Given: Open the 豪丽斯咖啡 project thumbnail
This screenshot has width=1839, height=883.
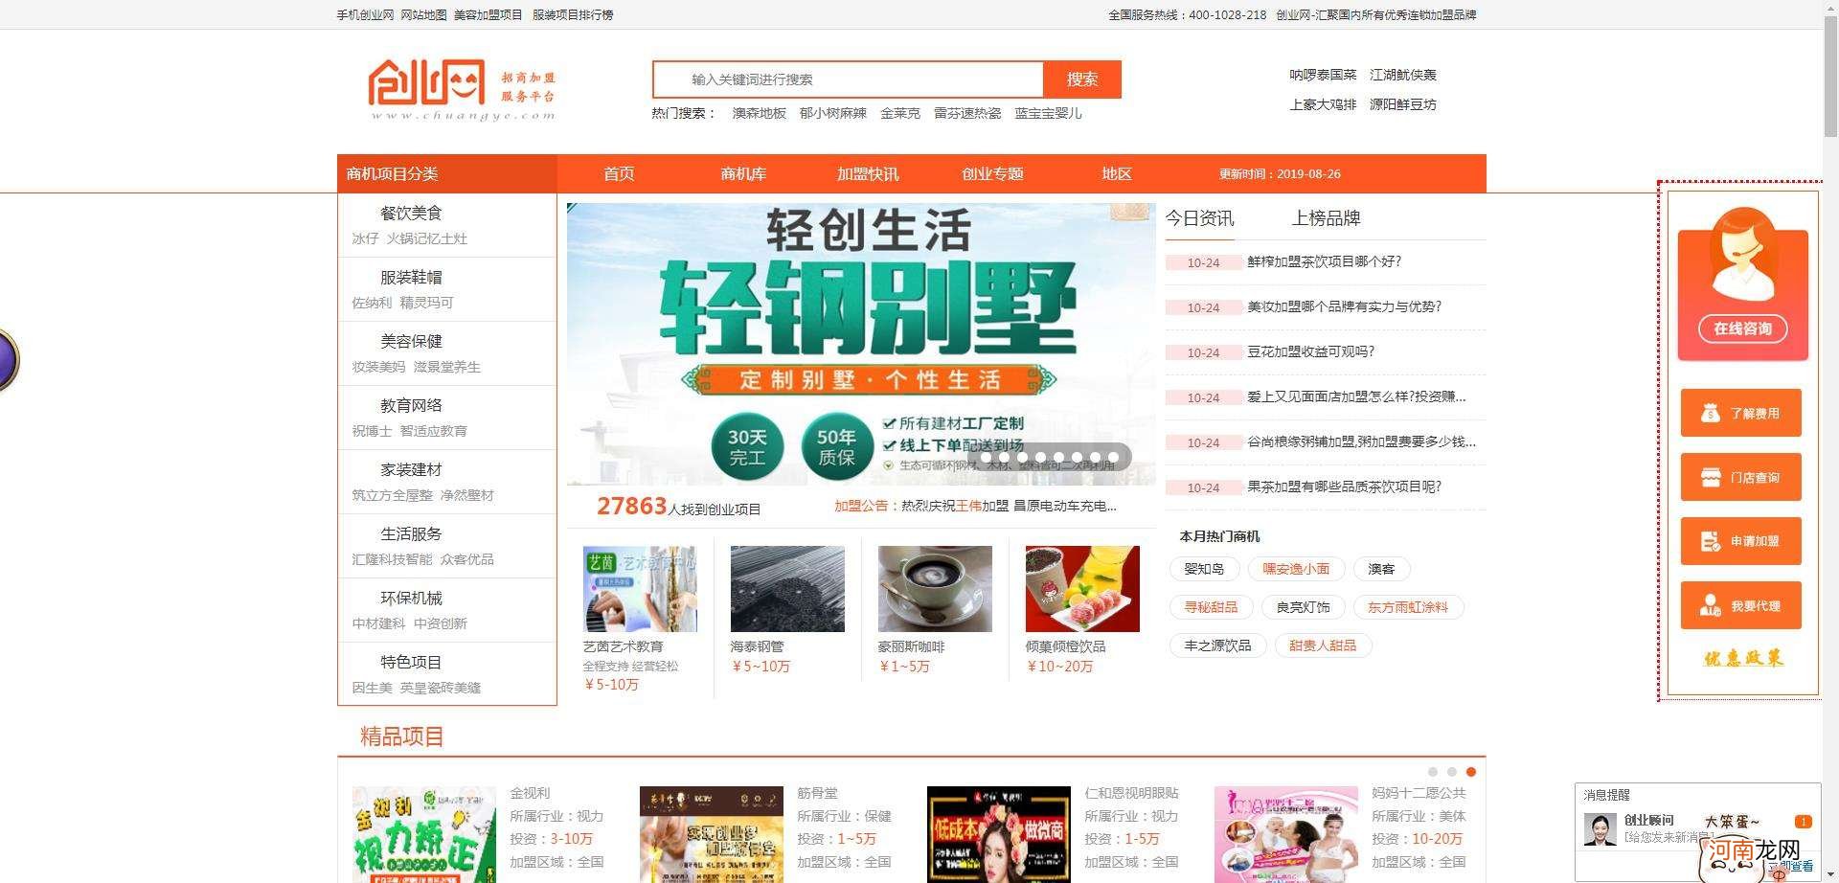Looking at the screenshot, I should (935, 588).
